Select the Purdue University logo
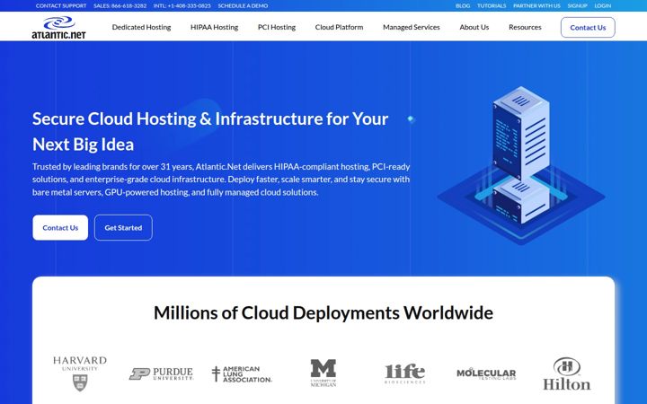 tap(161, 373)
